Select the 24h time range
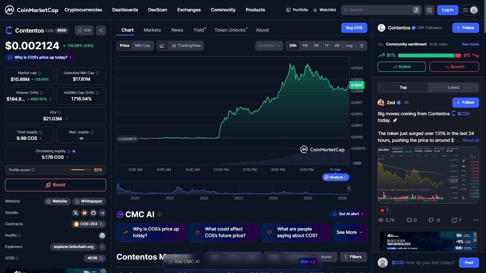486x273 pixels. [293, 45]
